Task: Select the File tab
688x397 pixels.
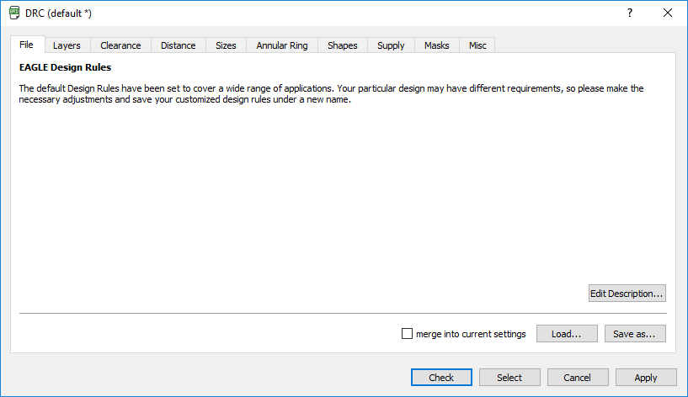Action: click(27, 45)
